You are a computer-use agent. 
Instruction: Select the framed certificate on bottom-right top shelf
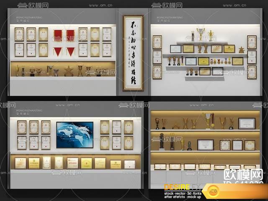tap(247, 123)
